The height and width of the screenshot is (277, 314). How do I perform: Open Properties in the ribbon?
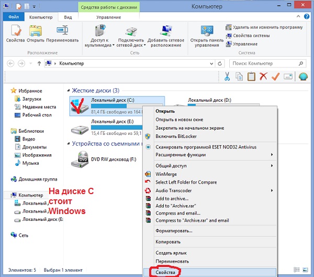pos(15,34)
